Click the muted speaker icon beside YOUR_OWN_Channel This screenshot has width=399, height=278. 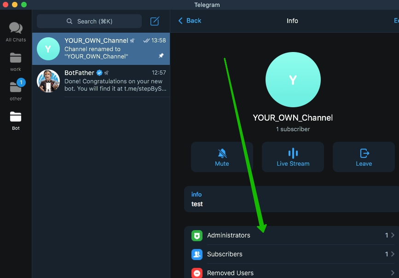click(133, 41)
